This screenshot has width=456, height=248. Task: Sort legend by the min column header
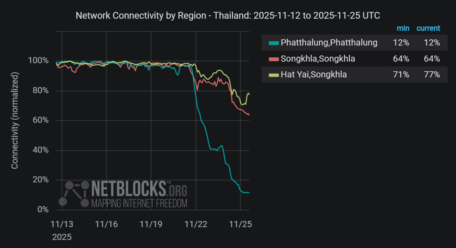point(403,28)
